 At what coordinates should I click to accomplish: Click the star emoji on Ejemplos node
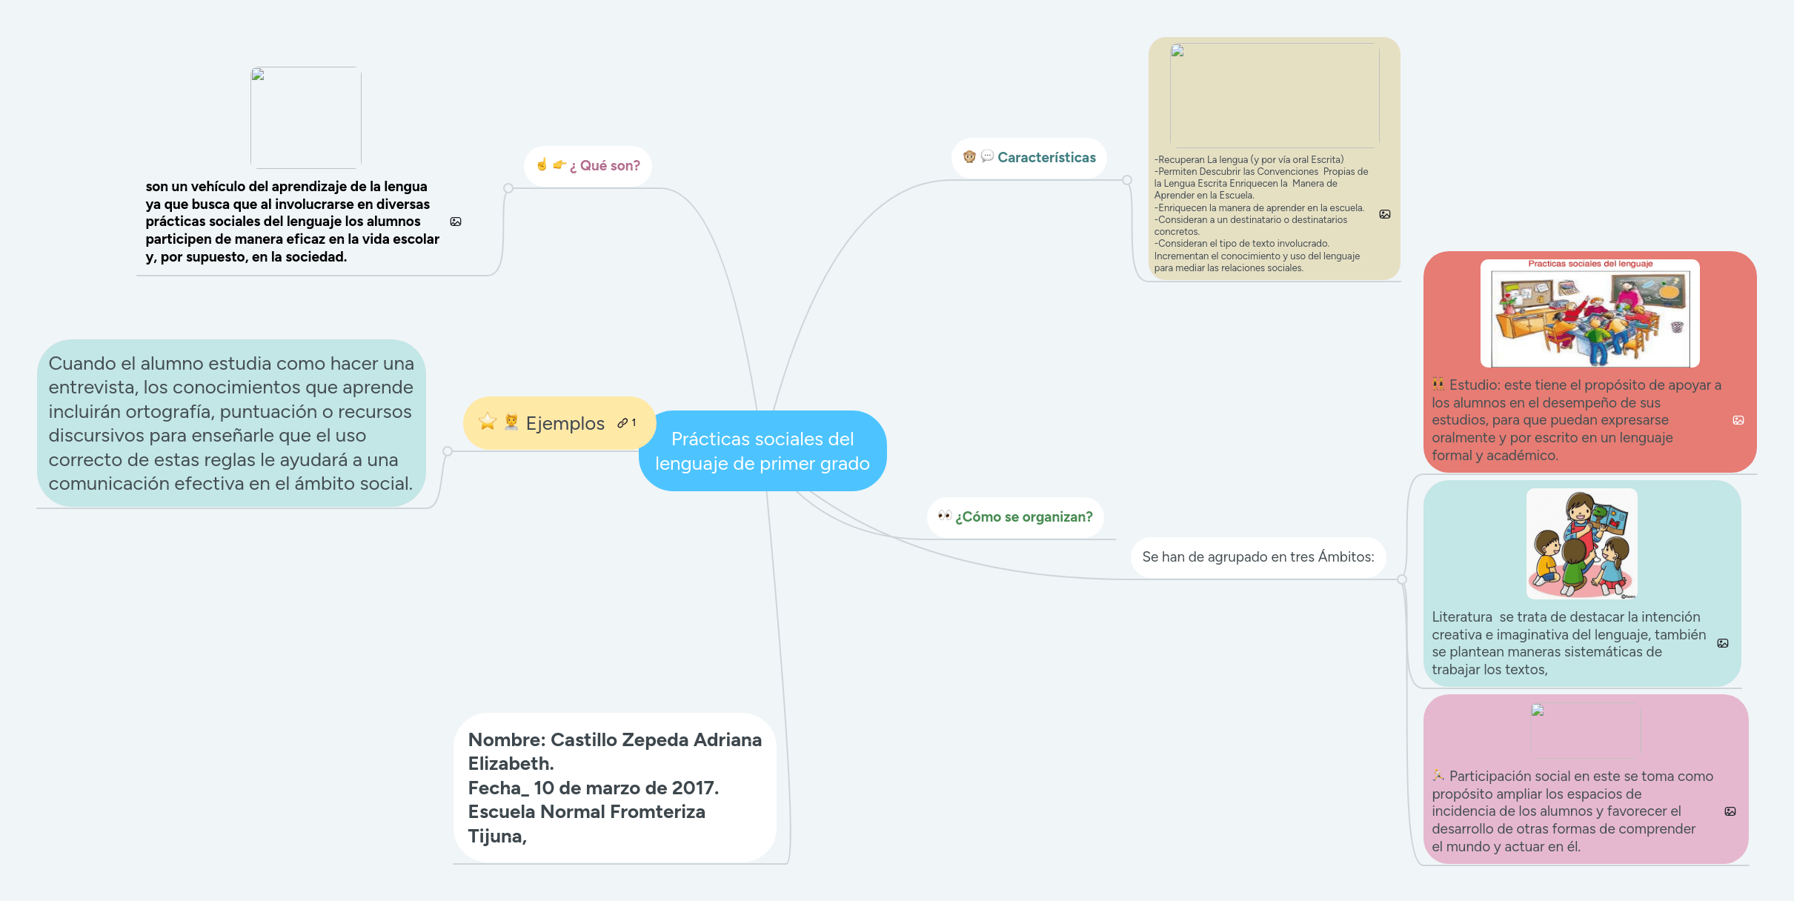click(x=488, y=422)
